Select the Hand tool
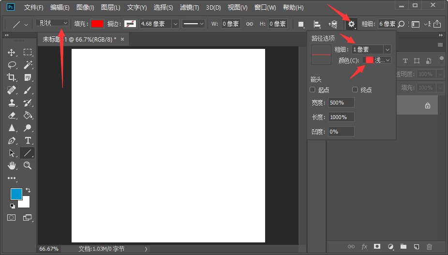The image size is (448, 255). (x=12, y=165)
